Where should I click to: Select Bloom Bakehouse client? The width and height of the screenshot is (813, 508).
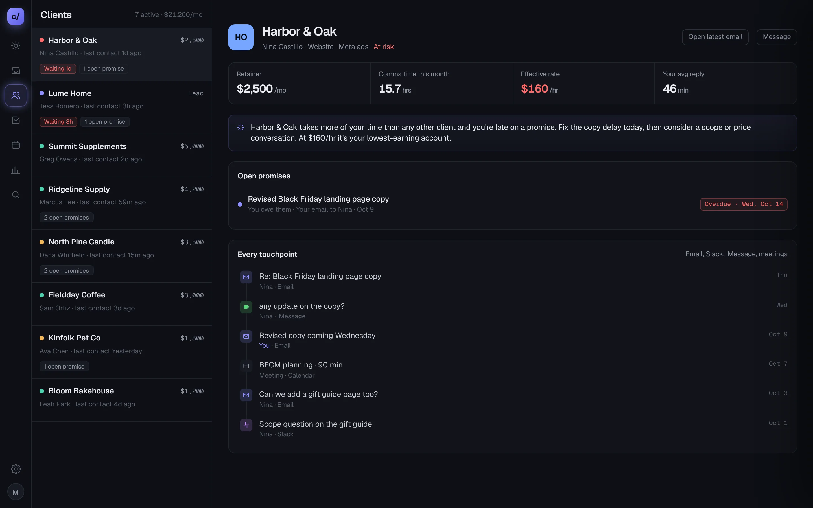pos(122,400)
